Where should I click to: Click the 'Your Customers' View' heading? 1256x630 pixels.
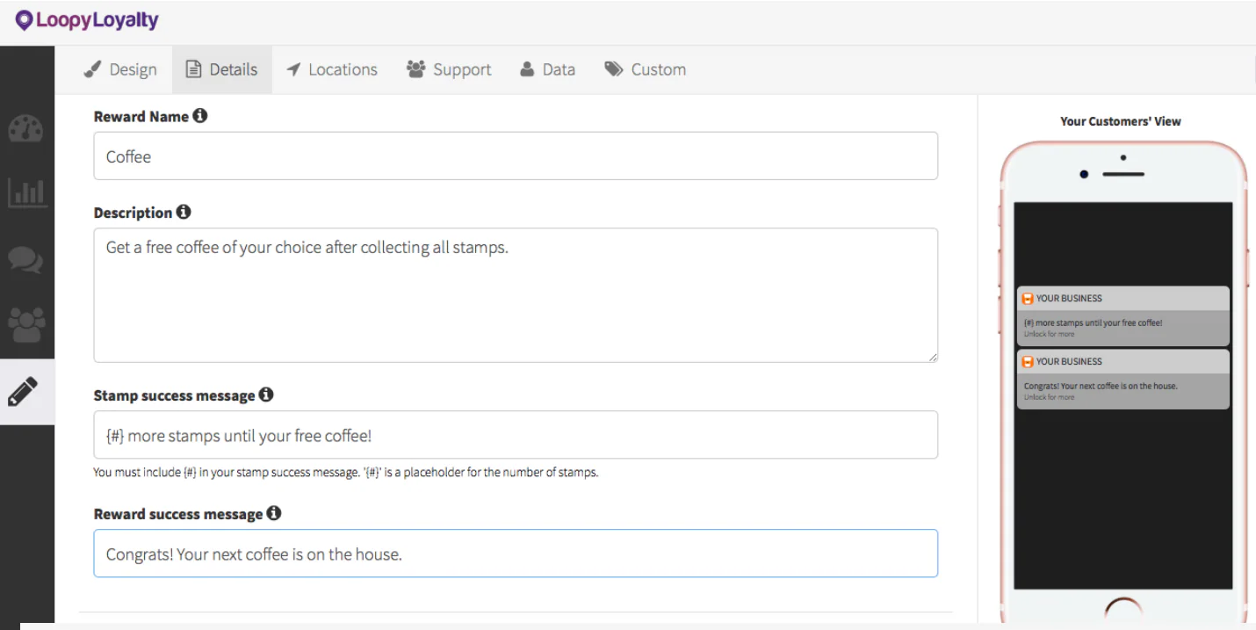tap(1121, 121)
